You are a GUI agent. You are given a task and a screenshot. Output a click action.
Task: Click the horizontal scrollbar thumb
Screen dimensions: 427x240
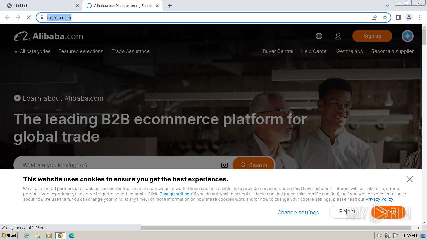276,228
